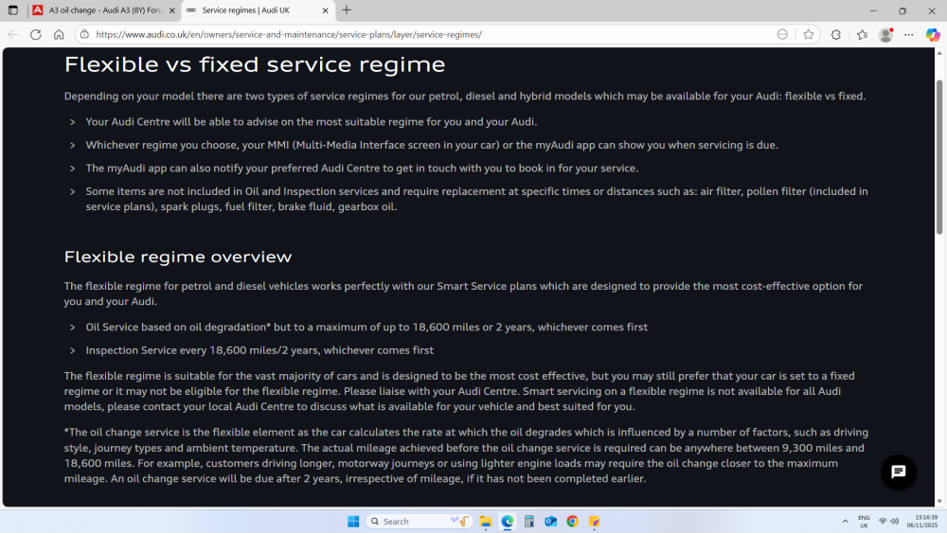The width and height of the screenshot is (947, 533).
Task: Open the favourites list icon
Action: (862, 34)
